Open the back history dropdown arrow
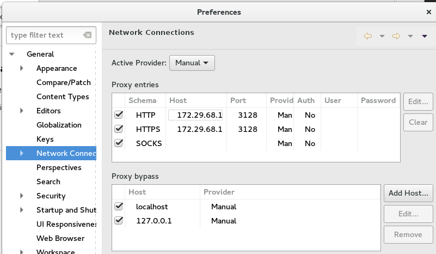Screen dimensions: 436x254 click(x=382, y=36)
